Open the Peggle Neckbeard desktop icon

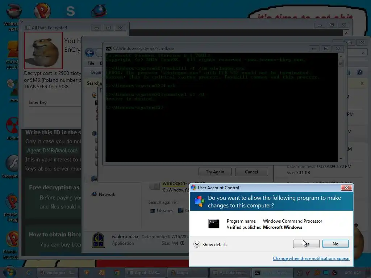tap(11, 245)
